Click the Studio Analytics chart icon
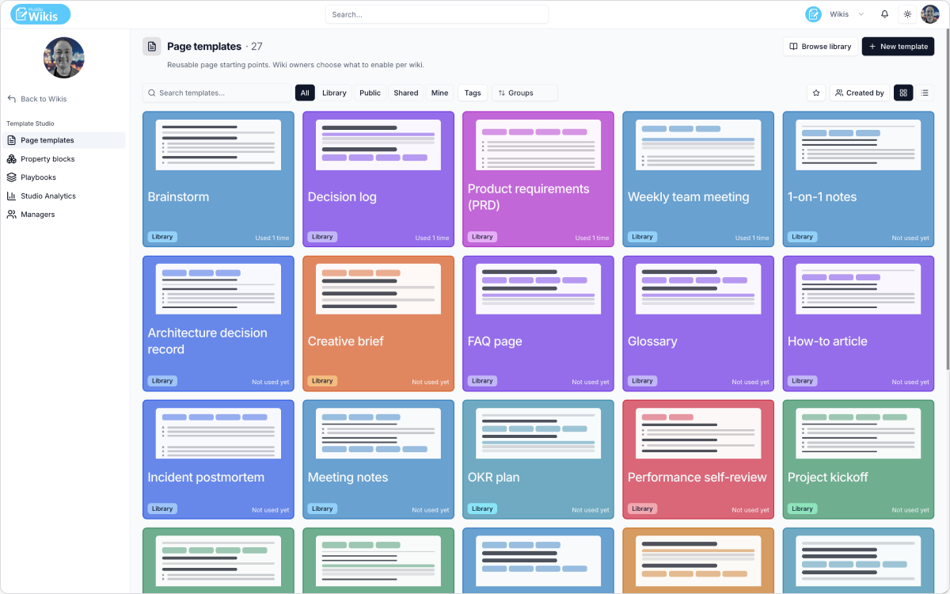The height and width of the screenshot is (594, 950). [x=12, y=196]
